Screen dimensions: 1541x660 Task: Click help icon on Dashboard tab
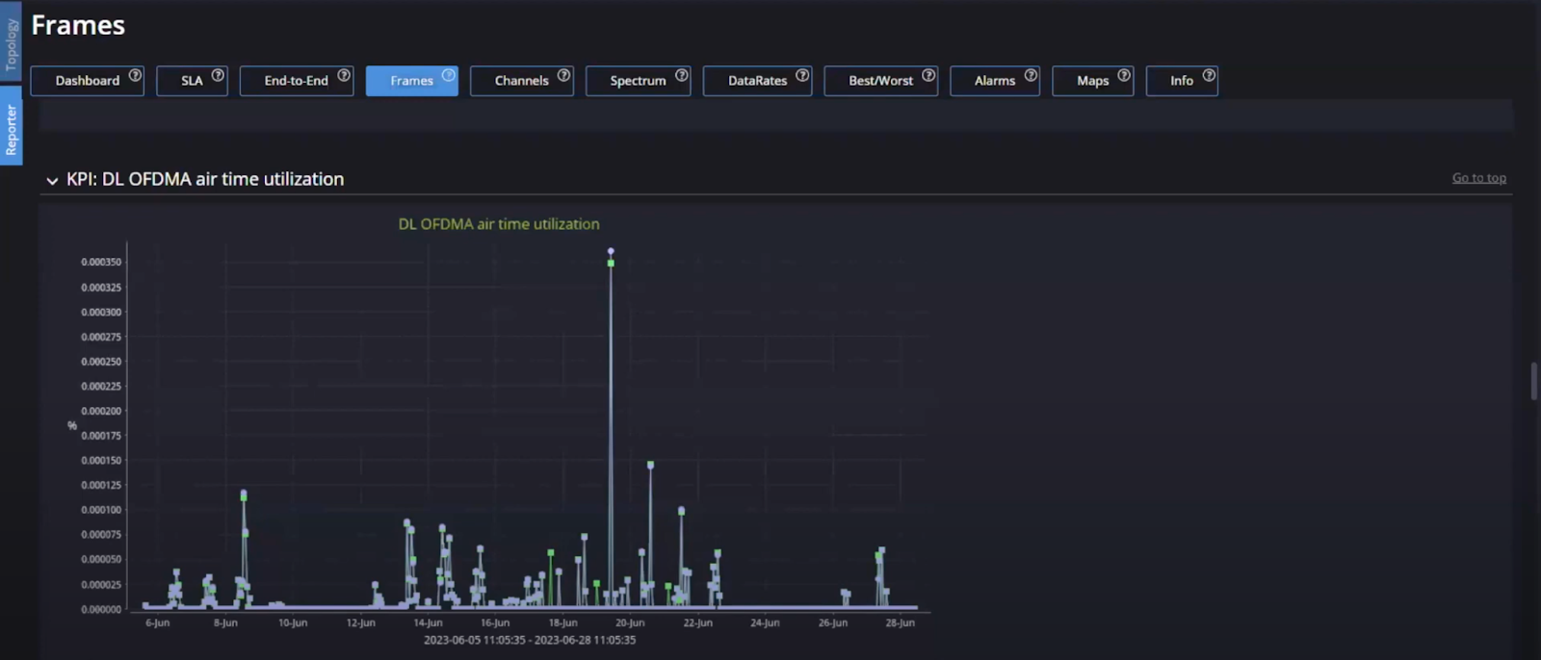click(135, 75)
